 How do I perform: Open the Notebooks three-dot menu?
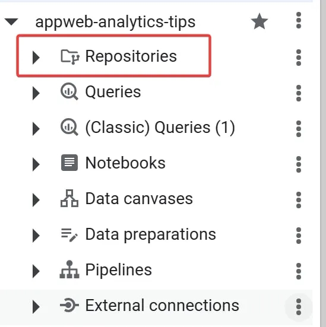click(299, 164)
